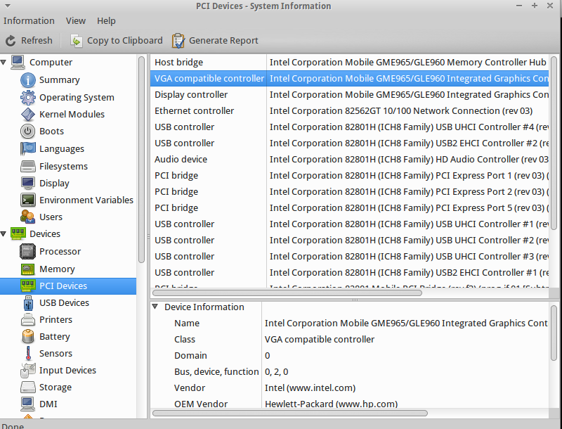
Task: Collapse the Computer tree section
Action: [x=4, y=63]
